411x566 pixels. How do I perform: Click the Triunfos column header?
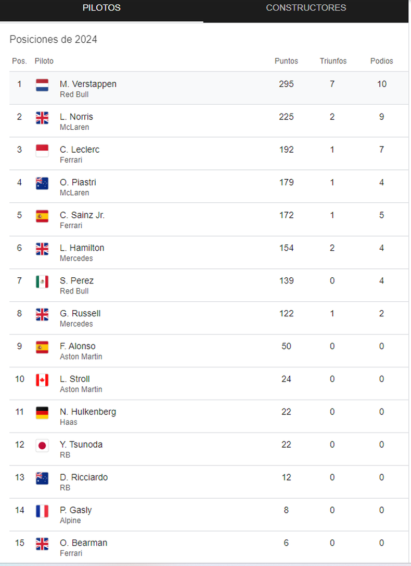click(x=333, y=61)
